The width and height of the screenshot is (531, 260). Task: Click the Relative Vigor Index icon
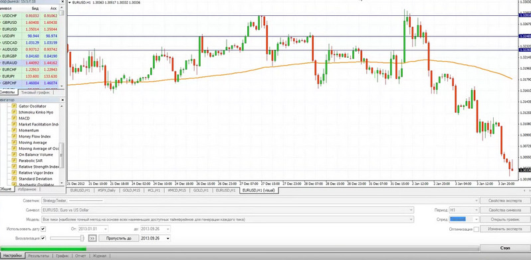pos(14,172)
